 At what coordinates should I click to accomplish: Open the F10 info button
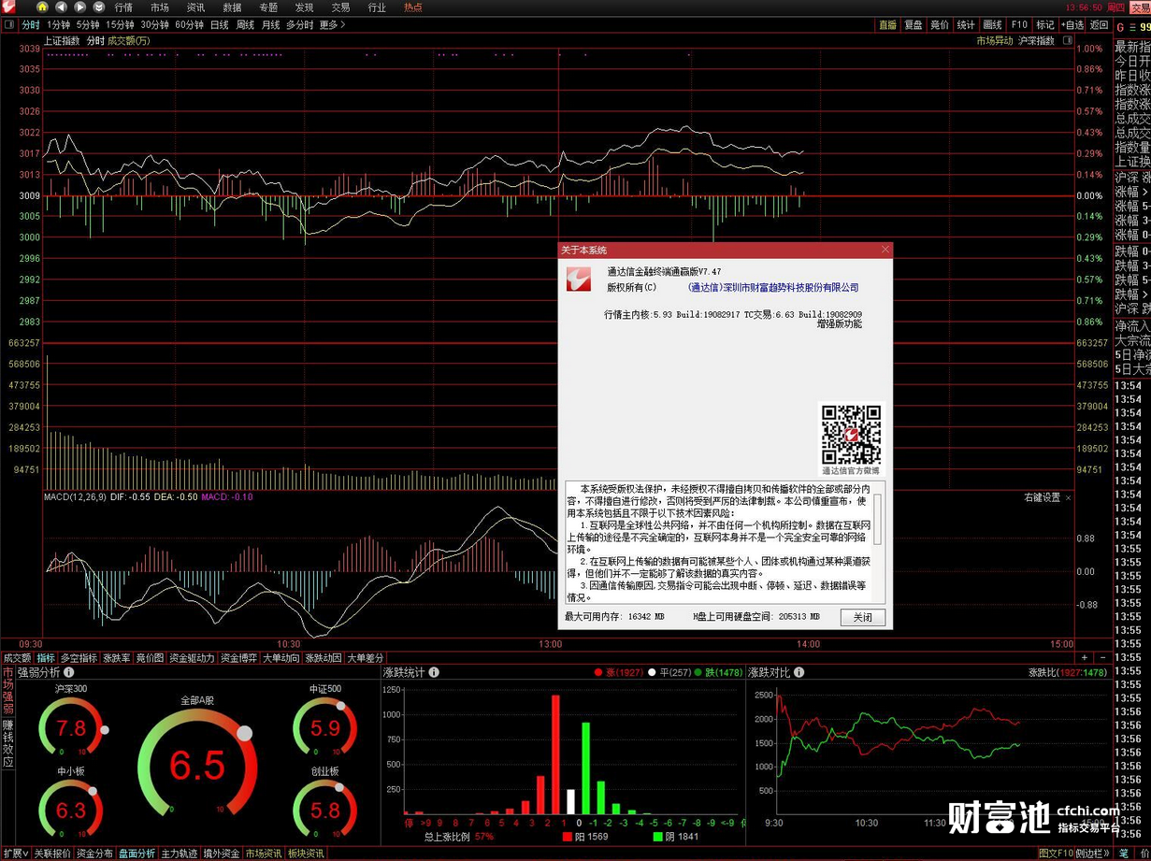pyautogui.click(x=1019, y=24)
